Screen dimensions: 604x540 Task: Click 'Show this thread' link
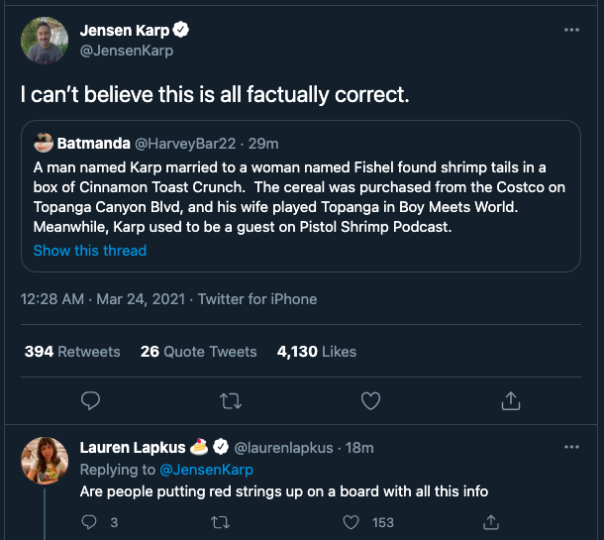coord(90,251)
